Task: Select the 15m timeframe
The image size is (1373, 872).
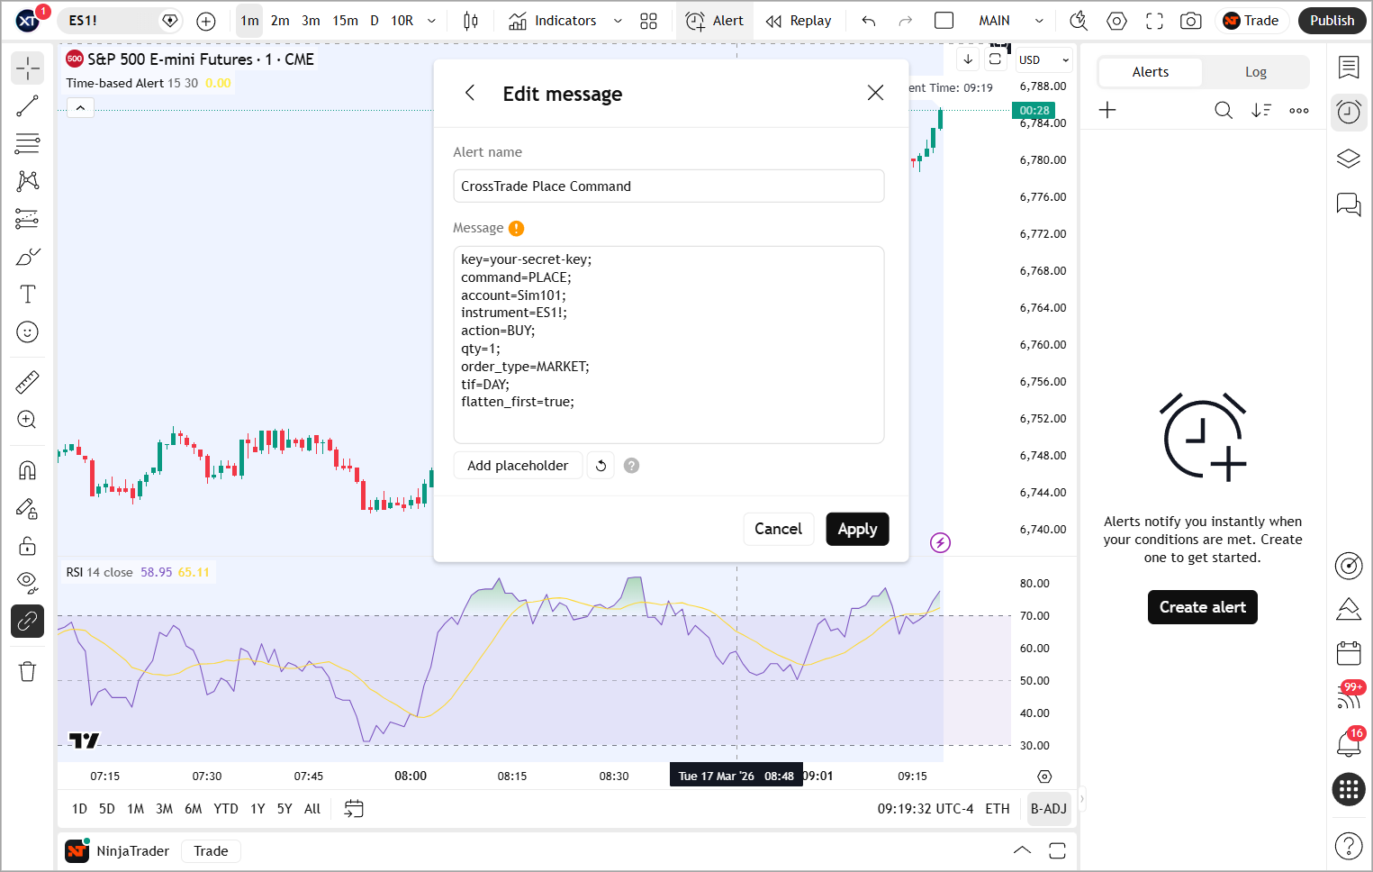Action: [345, 21]
